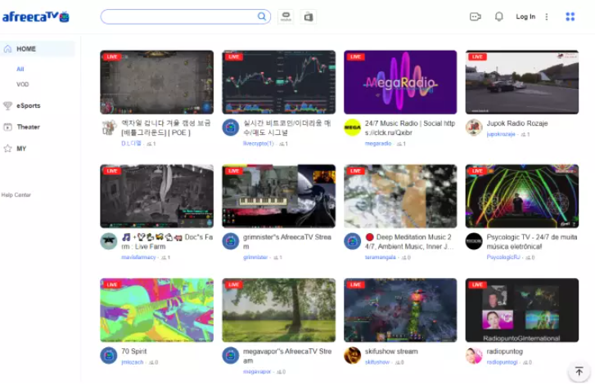Open MY favorites in sidebar

point(21,149)
